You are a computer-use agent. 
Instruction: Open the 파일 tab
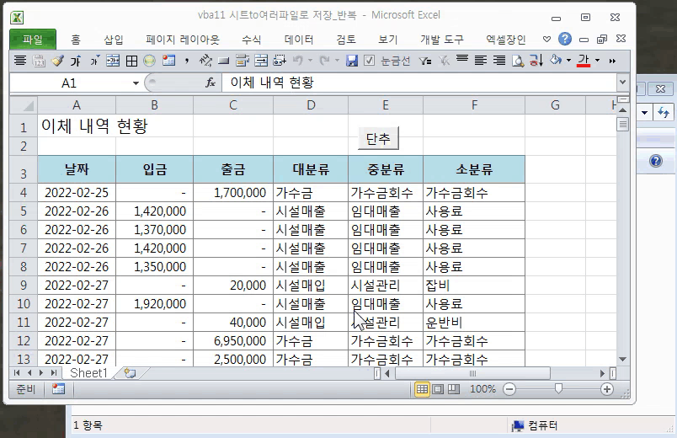(x=33, y=40)
